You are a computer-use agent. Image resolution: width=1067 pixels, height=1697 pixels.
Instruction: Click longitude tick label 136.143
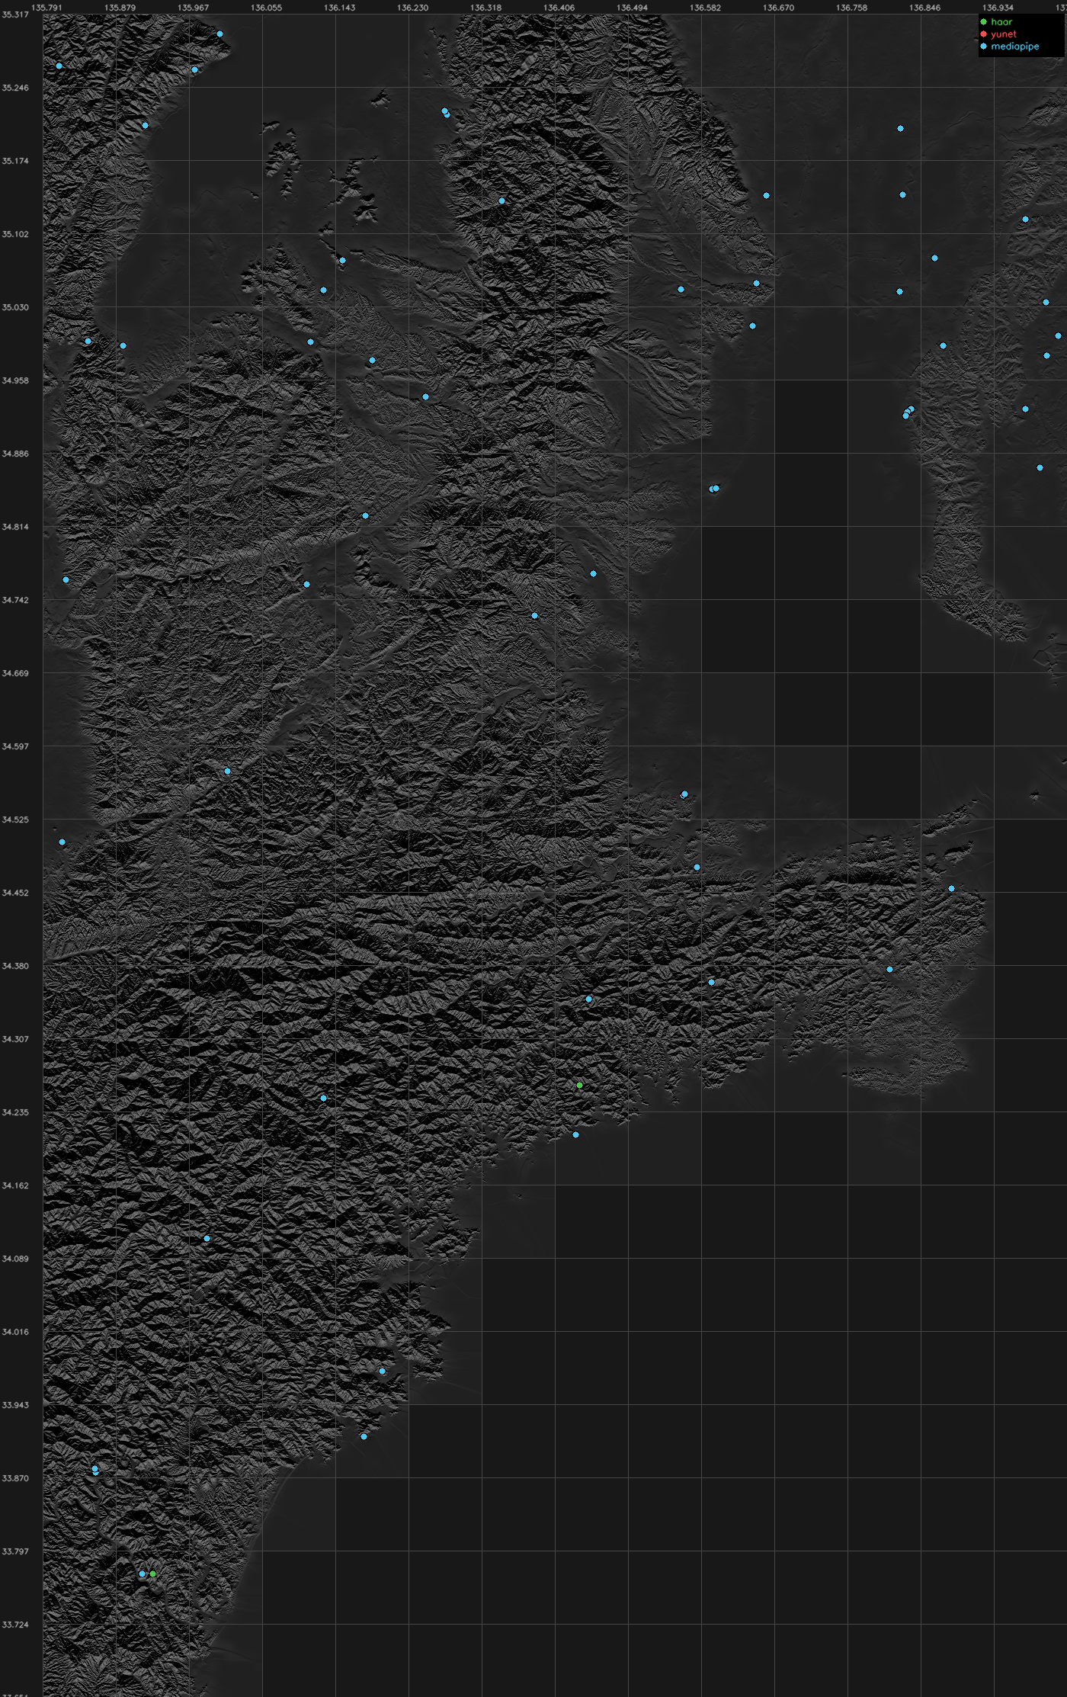tap(339, 8)
